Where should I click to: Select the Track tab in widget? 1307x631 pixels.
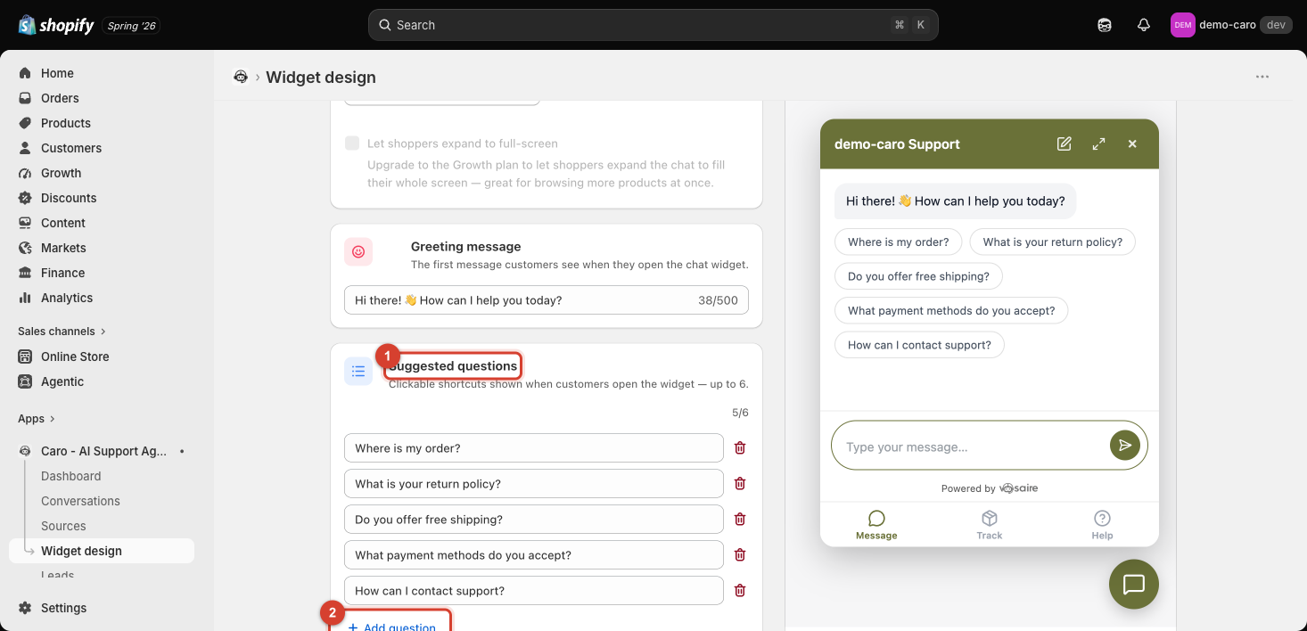990,525
